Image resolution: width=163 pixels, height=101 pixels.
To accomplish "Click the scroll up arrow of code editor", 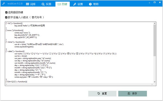I will [x=155, y=23].
